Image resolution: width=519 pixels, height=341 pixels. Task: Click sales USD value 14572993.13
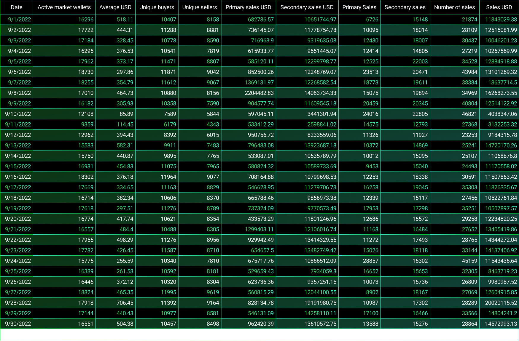pyautogui.click(x=499, y=324)
